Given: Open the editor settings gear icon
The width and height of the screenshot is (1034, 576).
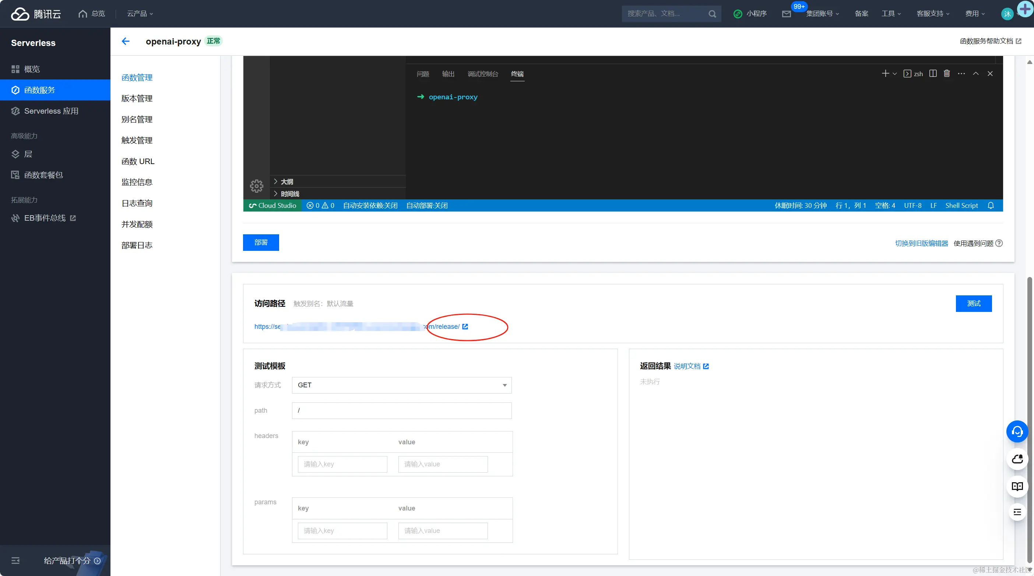Looking at the screenshot, I should point(257,186).
